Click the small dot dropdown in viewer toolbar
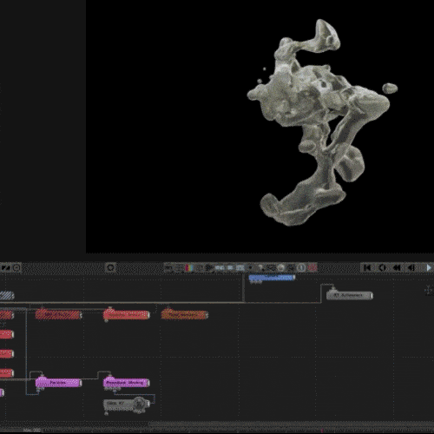The width and height of the screenshot is (434, 434). 251,267
